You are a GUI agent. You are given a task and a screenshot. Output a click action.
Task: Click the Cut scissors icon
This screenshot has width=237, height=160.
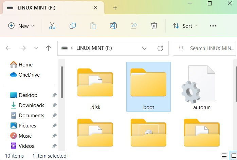[52, 26]
